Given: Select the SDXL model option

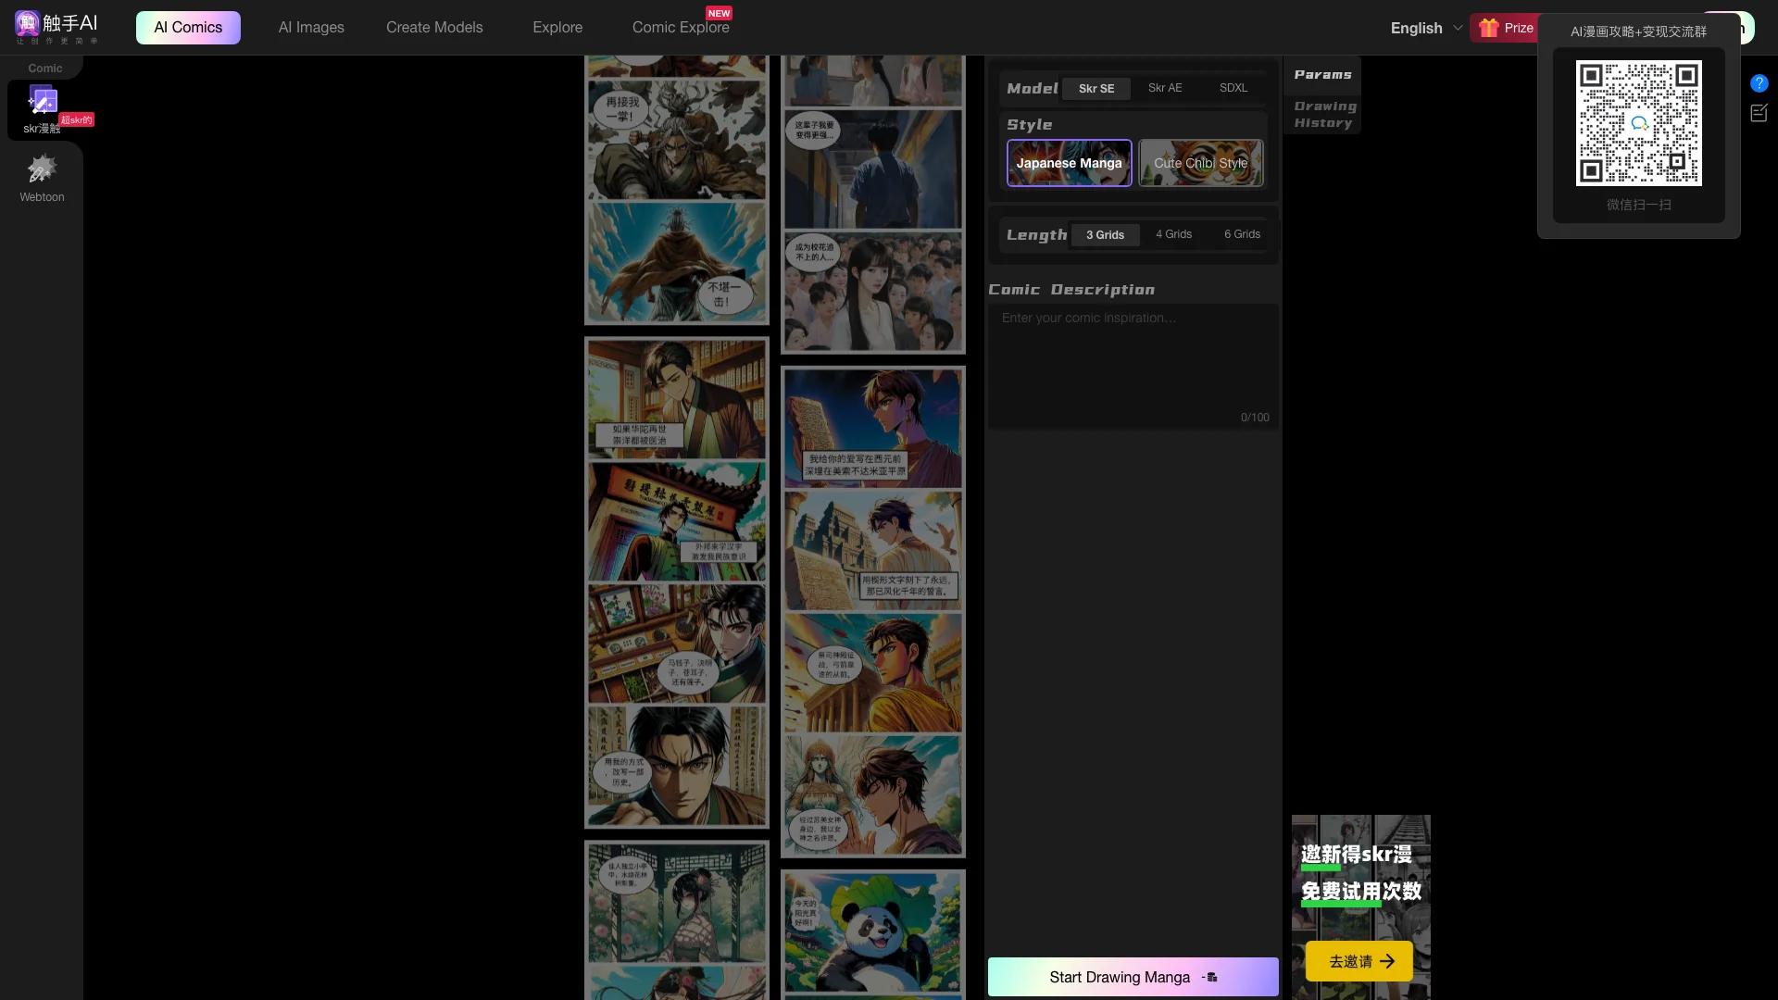Looking at the screenshot, I should click(x=1233, y=88).
